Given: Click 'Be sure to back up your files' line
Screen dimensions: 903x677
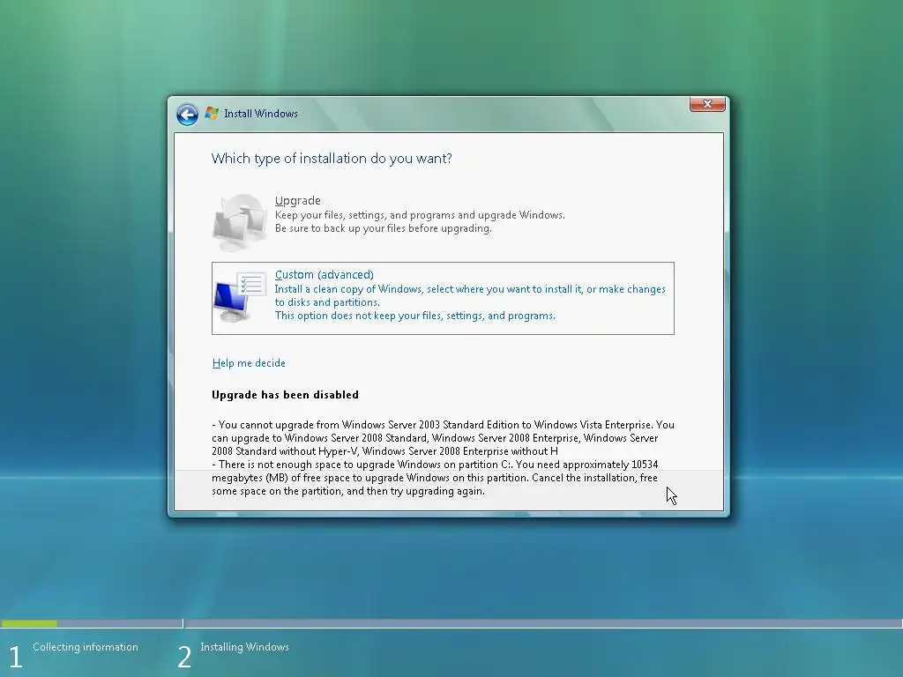Looking at the screenshot, I should click(x=383, y=228).
